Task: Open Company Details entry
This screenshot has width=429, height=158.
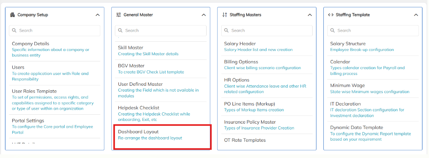Action: (55, 49)
